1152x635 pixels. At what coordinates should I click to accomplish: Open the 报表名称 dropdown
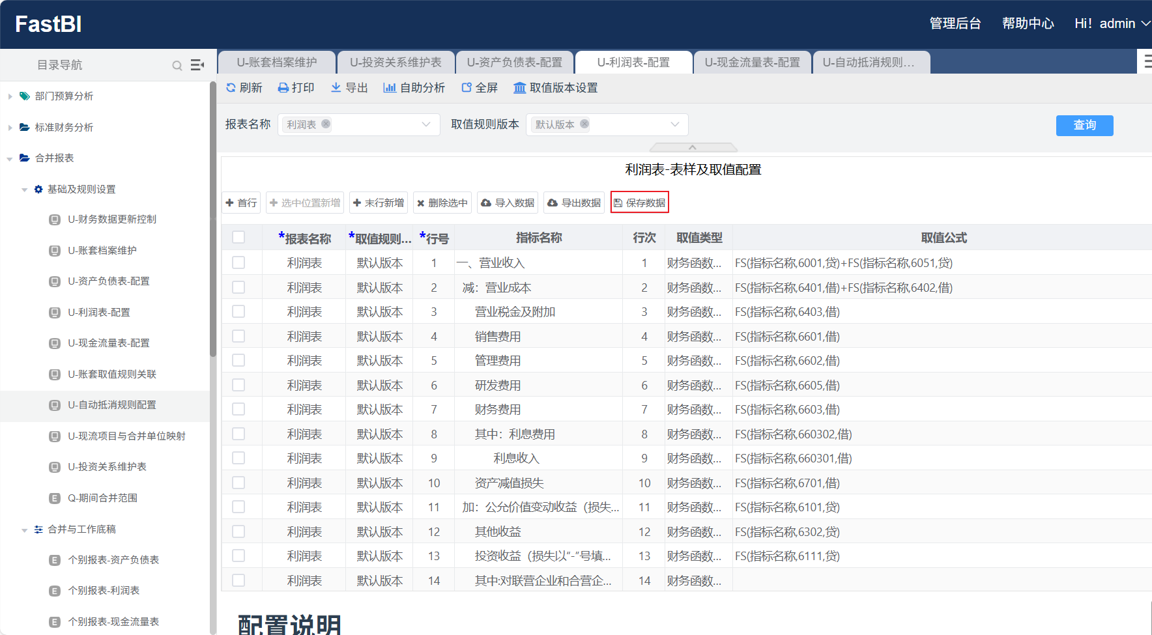[x=425, y=124]
